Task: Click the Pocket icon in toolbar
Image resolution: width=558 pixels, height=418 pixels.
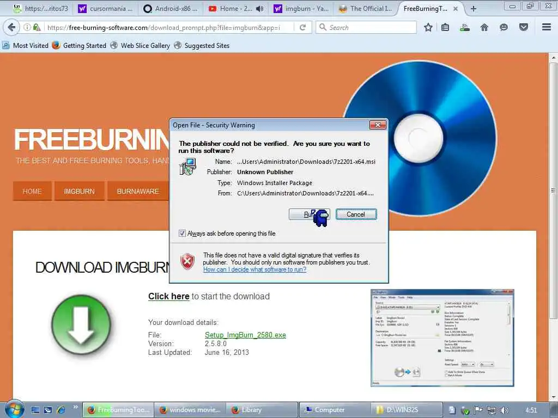Action: click(524, 27)
